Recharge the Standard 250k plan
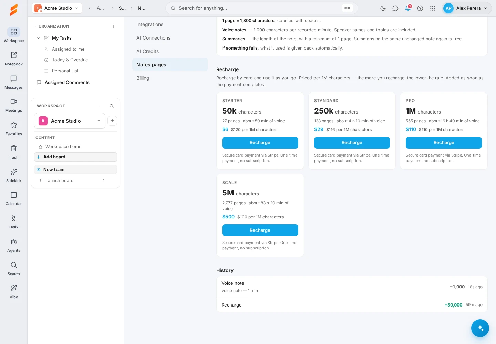The height and width of the screenshot is (344, 496). 352,143
